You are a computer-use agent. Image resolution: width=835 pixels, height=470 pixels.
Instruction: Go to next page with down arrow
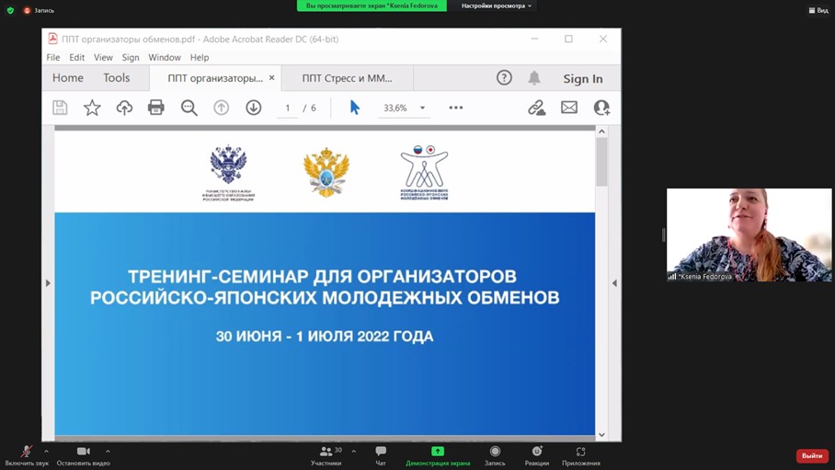(x=254, y=108)
